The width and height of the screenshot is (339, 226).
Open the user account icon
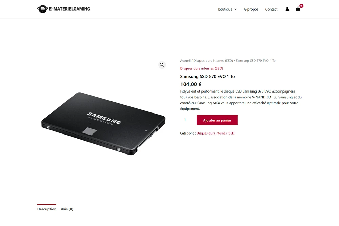coord(287,9)
